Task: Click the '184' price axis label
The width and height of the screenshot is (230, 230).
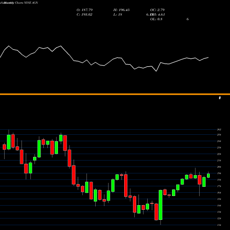Action: click(x=219, y=180)
